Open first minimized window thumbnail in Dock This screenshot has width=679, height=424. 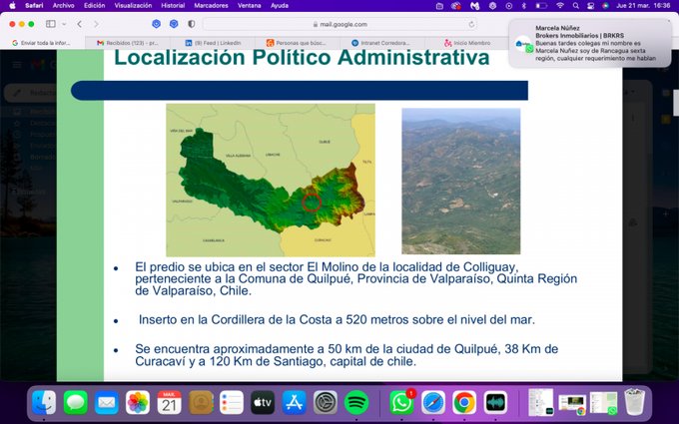(541, 402)
